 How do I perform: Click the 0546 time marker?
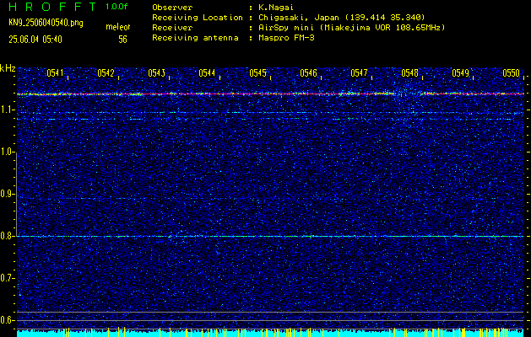pos(308,73)
